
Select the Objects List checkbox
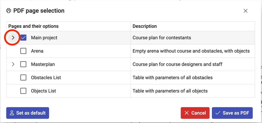pos(23,91)
